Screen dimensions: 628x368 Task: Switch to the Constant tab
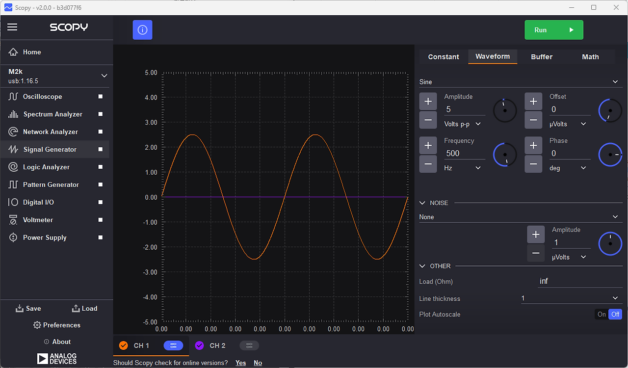(x=444, y=57)
